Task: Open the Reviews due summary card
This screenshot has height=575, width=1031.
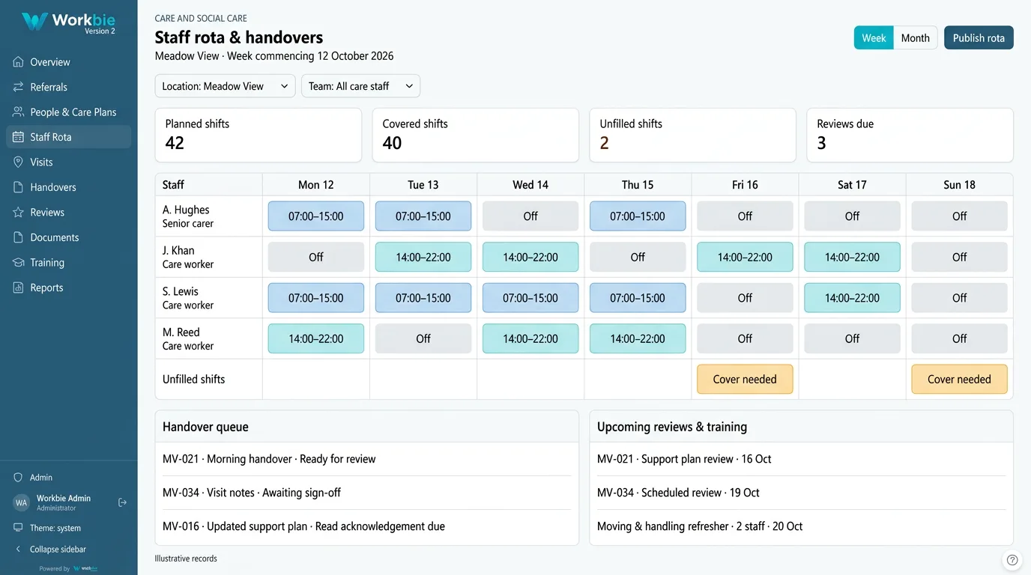Action: tap(910, 135)
